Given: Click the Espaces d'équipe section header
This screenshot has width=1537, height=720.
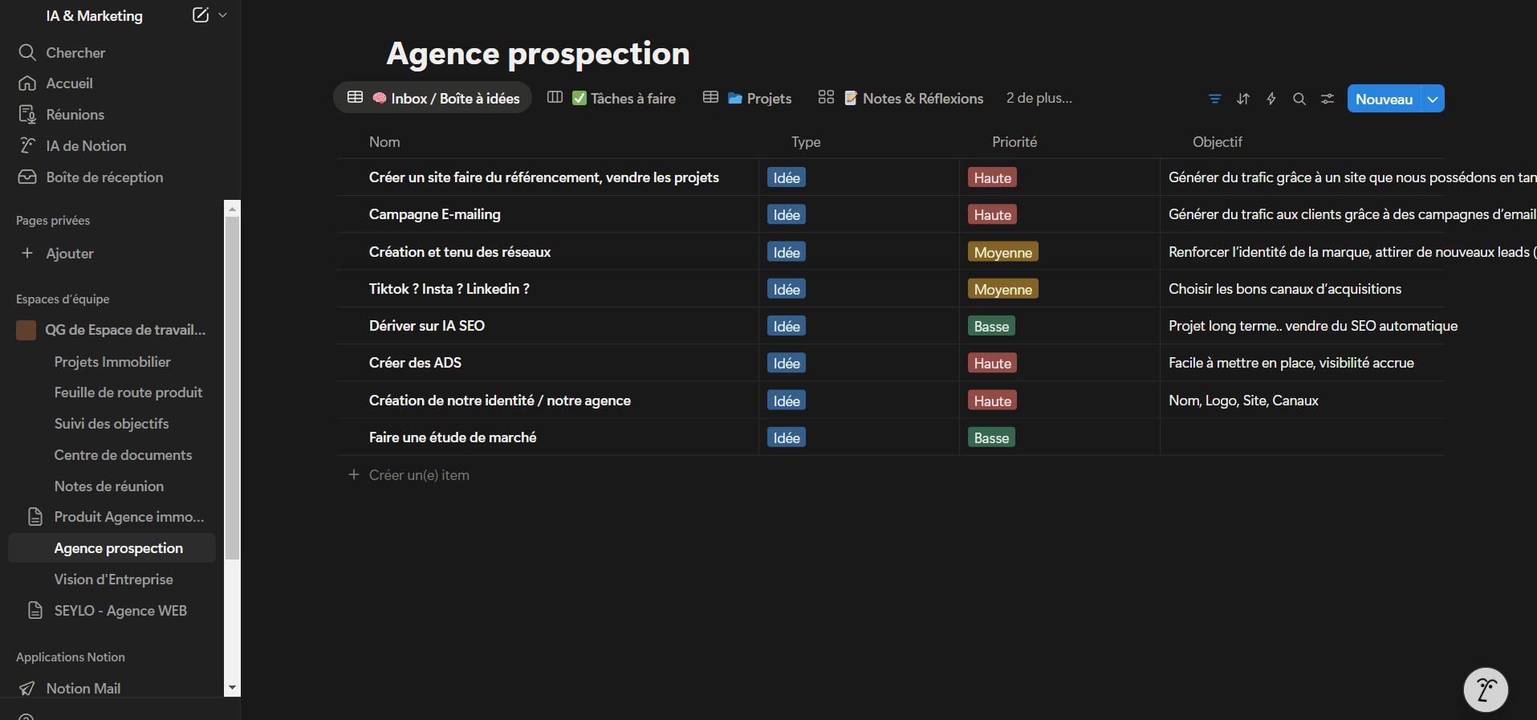Looking at the screenshot, I should (x=63, y=299).
